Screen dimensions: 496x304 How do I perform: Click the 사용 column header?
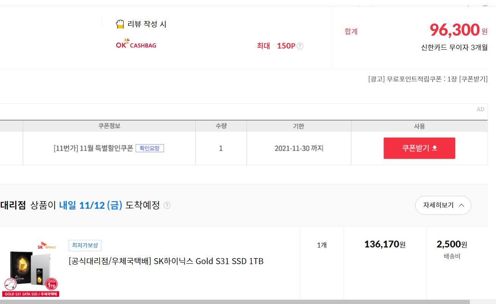(419, 126)
